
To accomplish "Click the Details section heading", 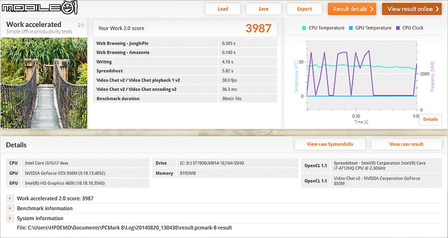I will click(16, 145).
